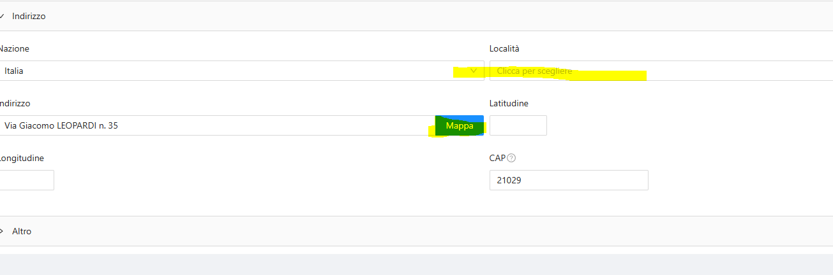This screenshot has height=275, width=833.
Task: Click the Longitudine field label
Action: pos(22,158)
